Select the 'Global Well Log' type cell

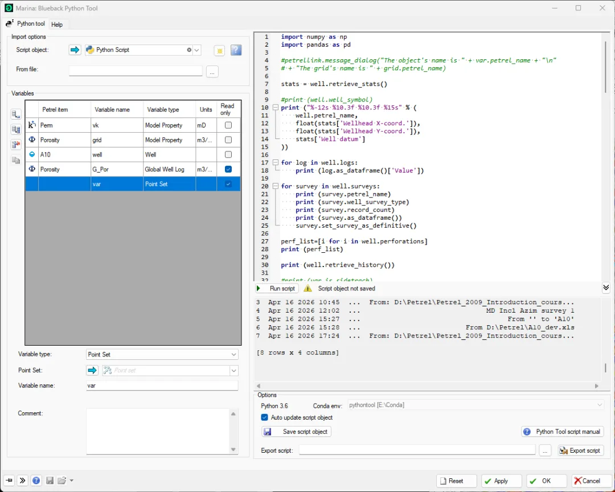(170, 169)
